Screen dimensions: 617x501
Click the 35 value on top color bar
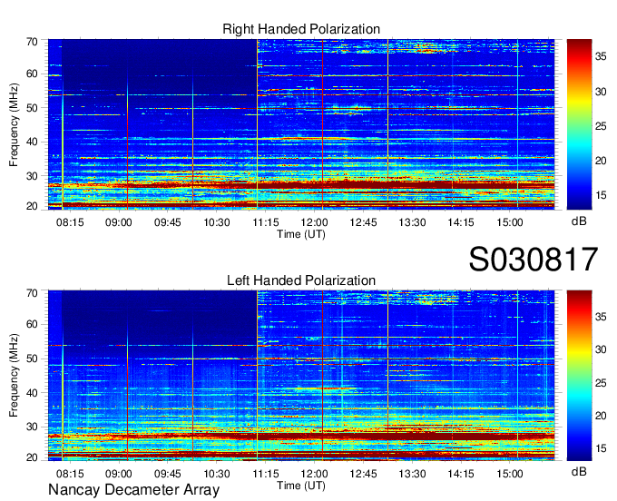click(601, 56)
